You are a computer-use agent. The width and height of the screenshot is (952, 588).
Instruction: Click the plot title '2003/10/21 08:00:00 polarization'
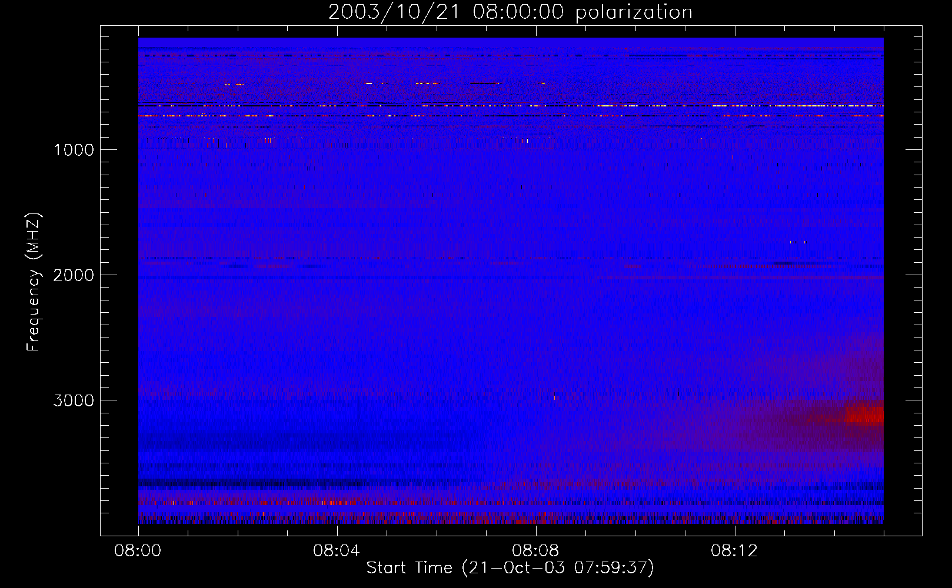510,12
